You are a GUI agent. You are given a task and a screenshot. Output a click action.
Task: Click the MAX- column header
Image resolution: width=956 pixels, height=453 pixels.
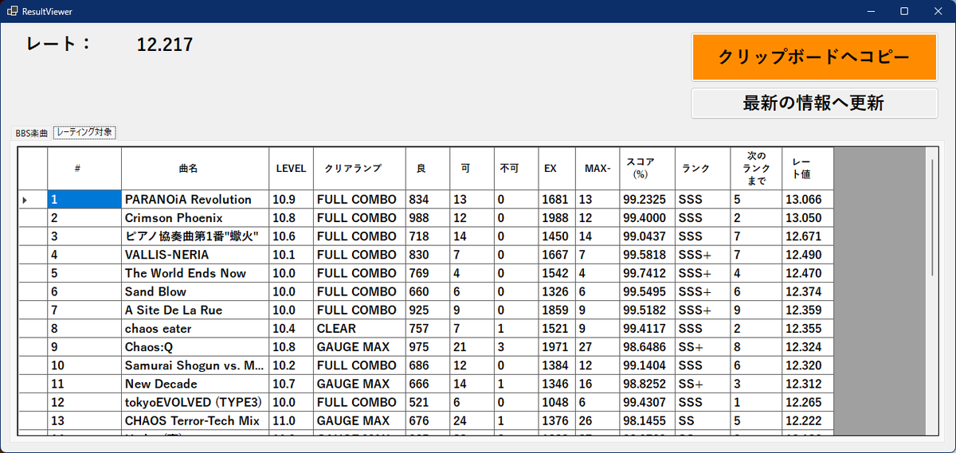click(597, 169)
